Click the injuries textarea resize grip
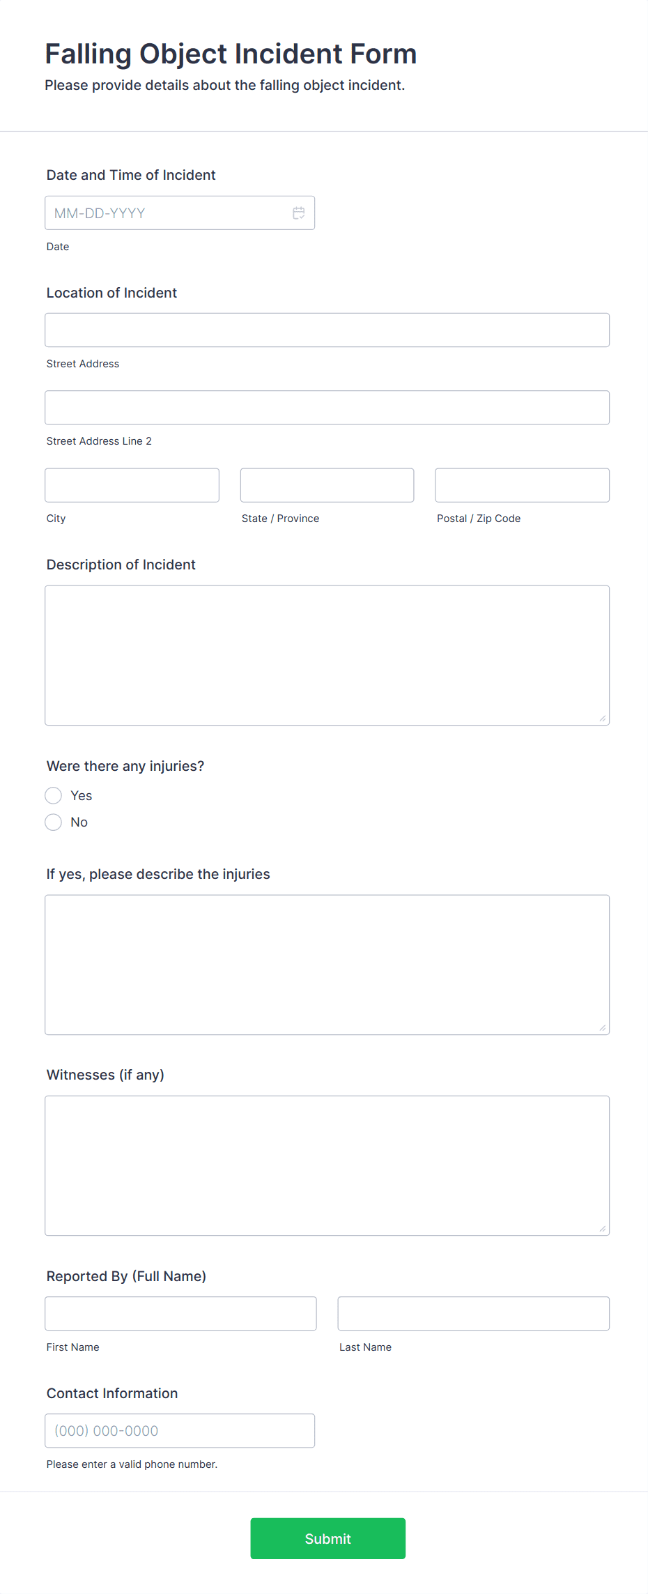Screen dimensions: 648x1594 point(602,1027)
